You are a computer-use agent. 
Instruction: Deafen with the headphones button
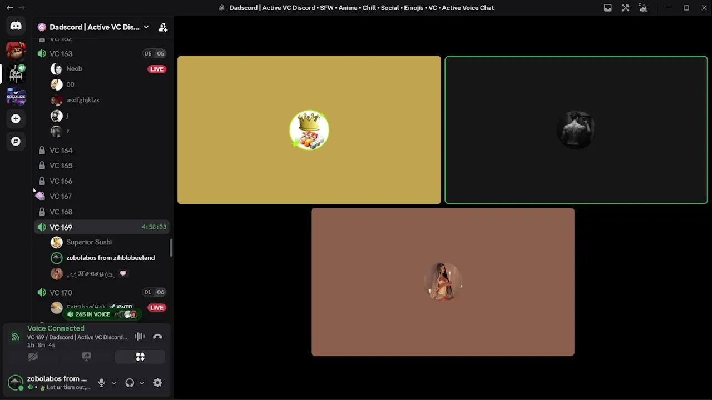point(130,383)
